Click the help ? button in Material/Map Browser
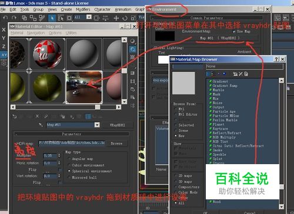This screenshot has width=294, height=214. coord(276,59)
